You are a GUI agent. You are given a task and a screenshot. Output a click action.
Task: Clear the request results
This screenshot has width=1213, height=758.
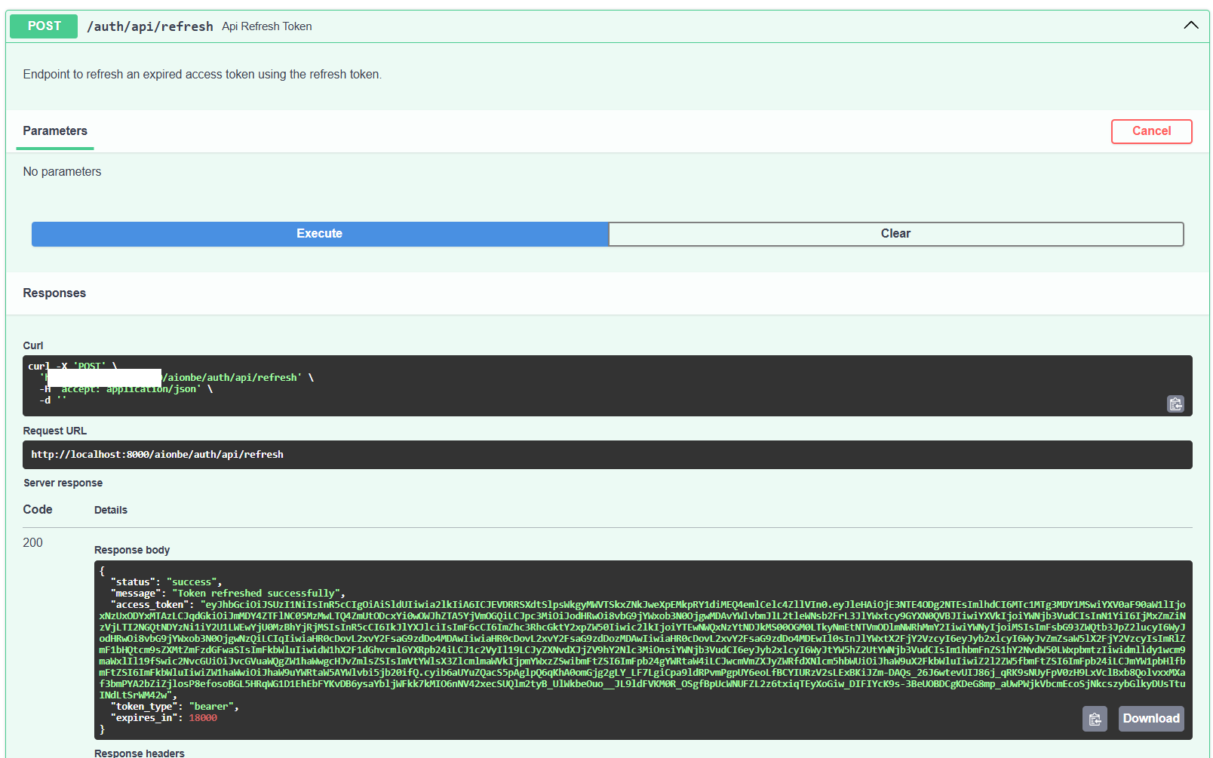(x=895, y=234)
